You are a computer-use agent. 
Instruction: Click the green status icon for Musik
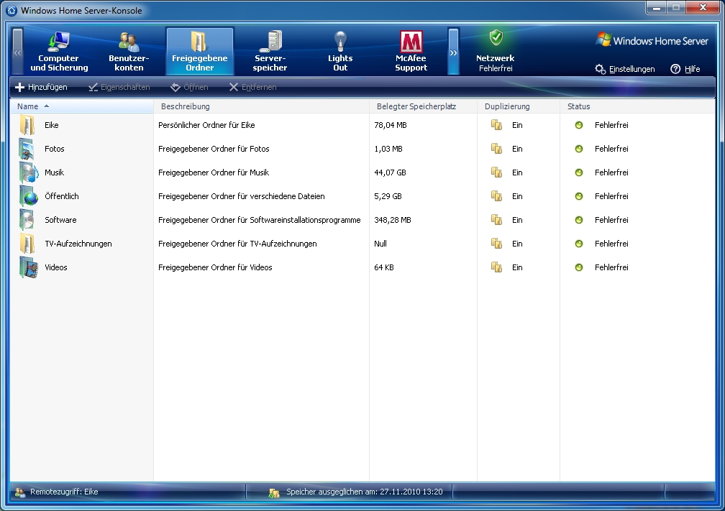[x=579, y=172]
